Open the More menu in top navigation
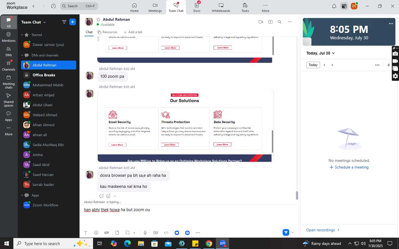 click(x=265, y=7)
